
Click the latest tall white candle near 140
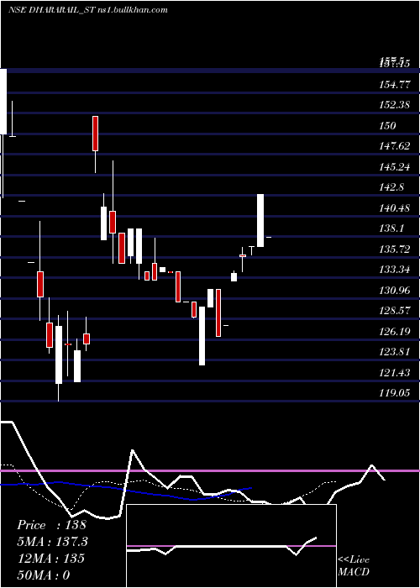(260, 220)
